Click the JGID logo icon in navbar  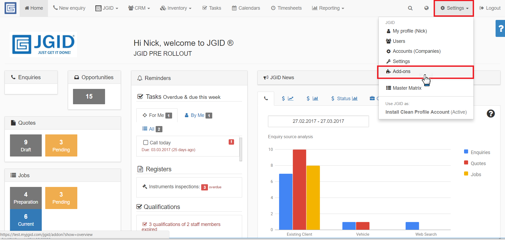11,8
